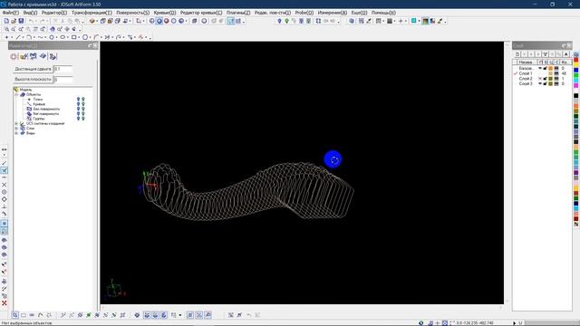Toggle first light bulb for Группы row
Viewport: 580px width, 326px height.
[x=78, y=119]
